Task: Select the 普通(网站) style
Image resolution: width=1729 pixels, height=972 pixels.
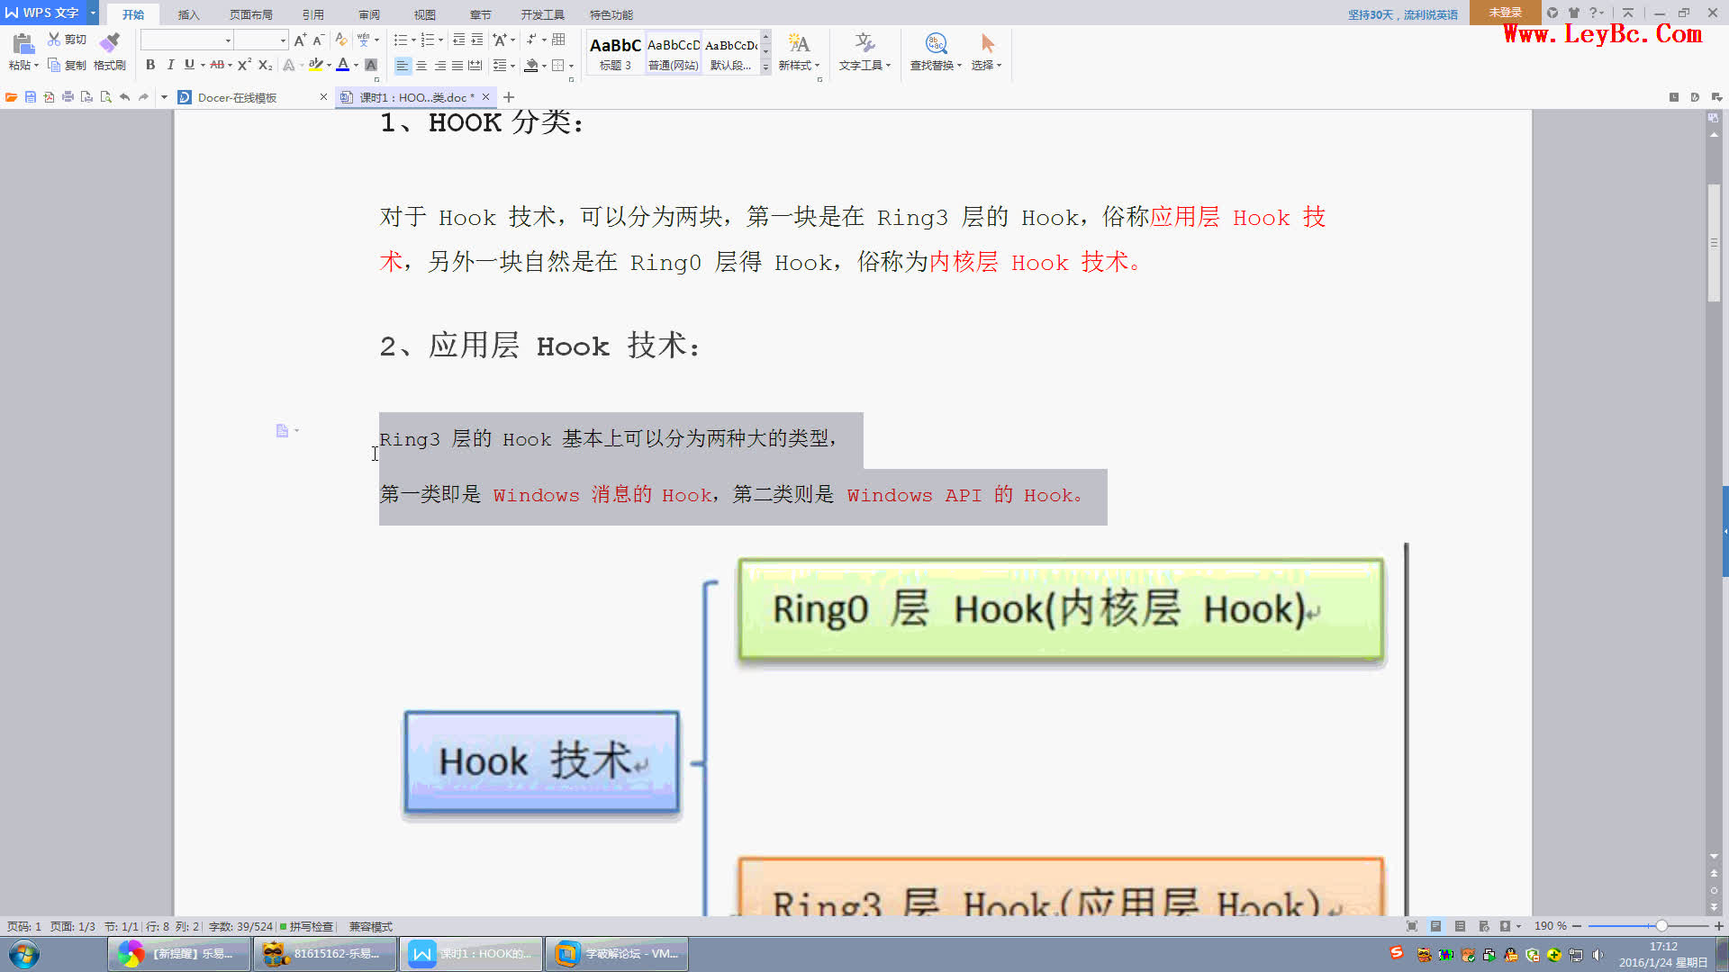Action: point(673,53)
